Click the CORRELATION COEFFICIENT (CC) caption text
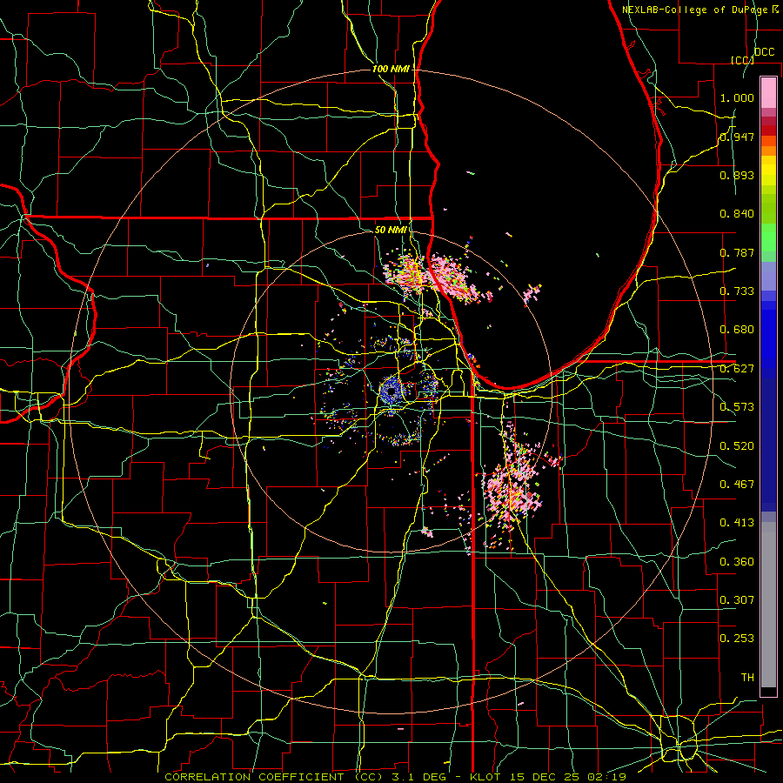Image resolution: width=783 pixels, height=783 pixels. click(x=273, y=777)
